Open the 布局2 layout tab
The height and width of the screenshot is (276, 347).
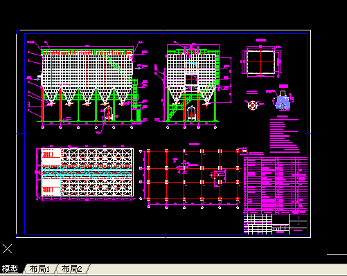(x=71, y=269)
